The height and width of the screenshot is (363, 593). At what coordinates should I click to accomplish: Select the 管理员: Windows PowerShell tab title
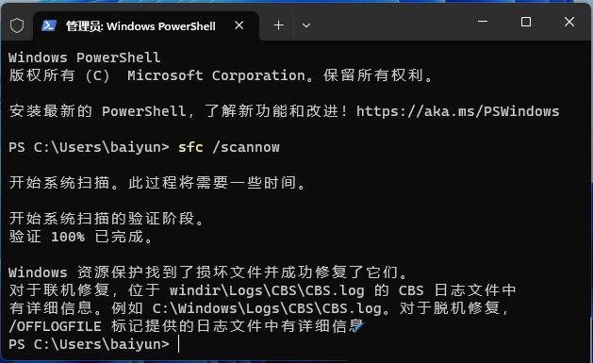140,26
